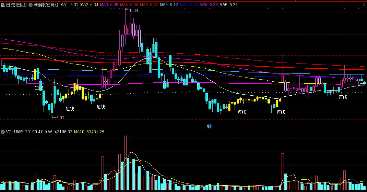Click the 财 financial marker

point(210,126)
